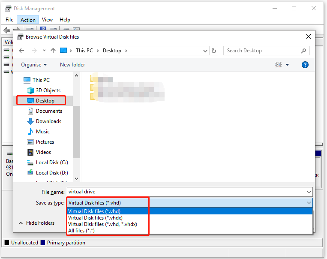Viewport: 327px width, 259px height.
Task: Click the Up one level arrow
Action: click(53, 51)
